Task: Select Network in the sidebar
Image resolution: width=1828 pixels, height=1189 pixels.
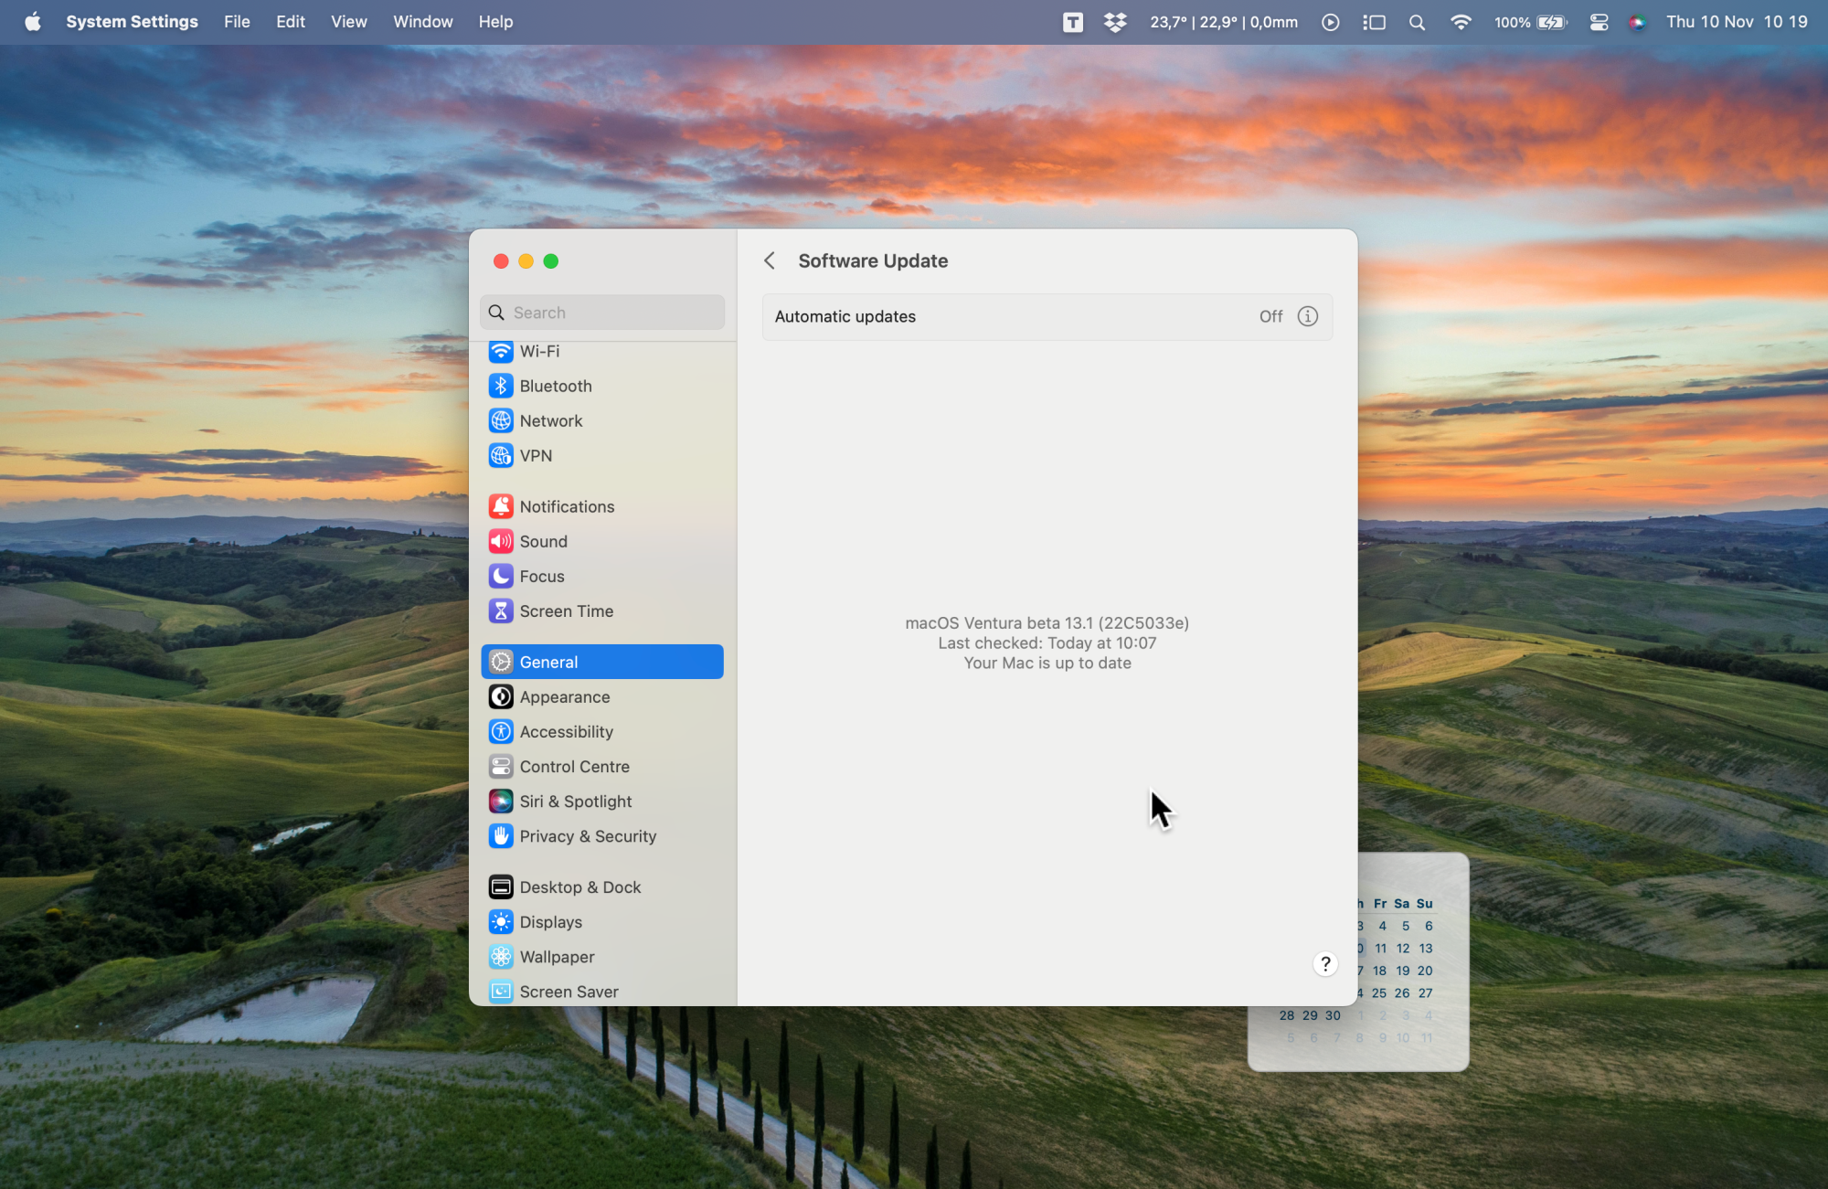Action: pyautogui.click(x=602, y=420)
